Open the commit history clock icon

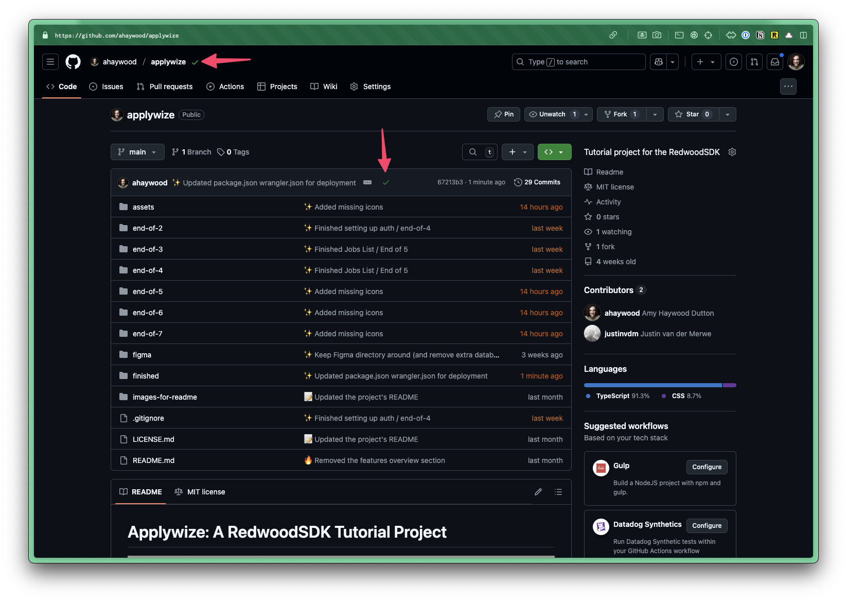coord(517,182)
